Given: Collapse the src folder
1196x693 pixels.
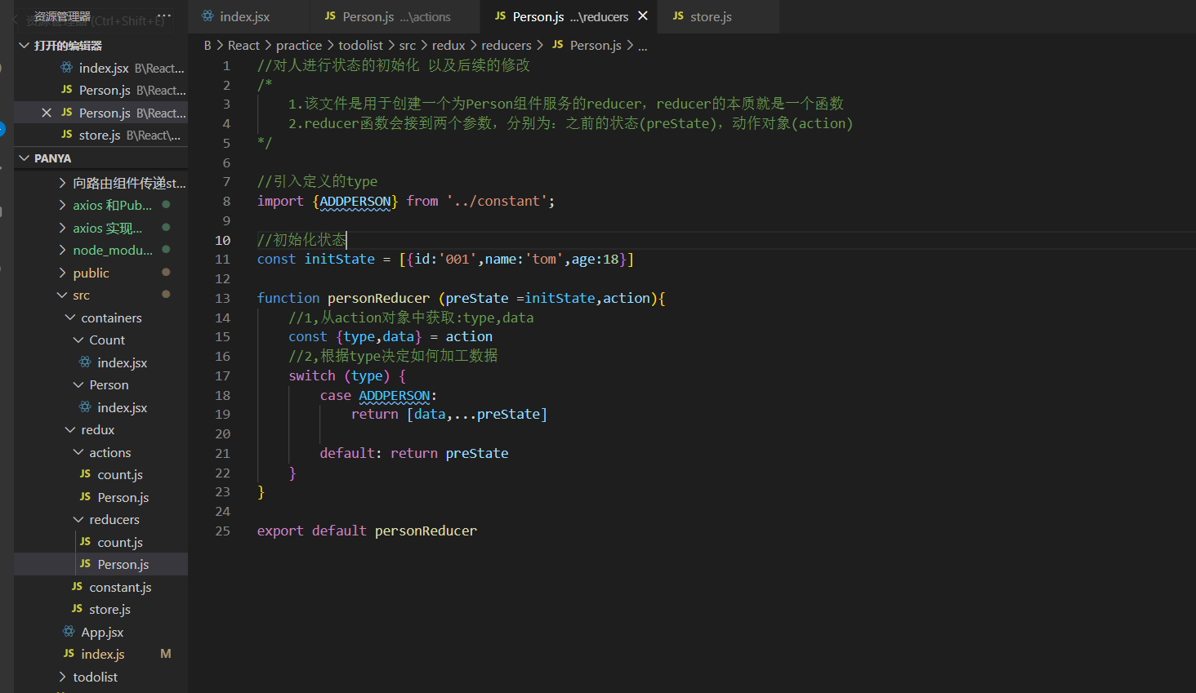Looking at the screenshot, I should tap(101, 295).
